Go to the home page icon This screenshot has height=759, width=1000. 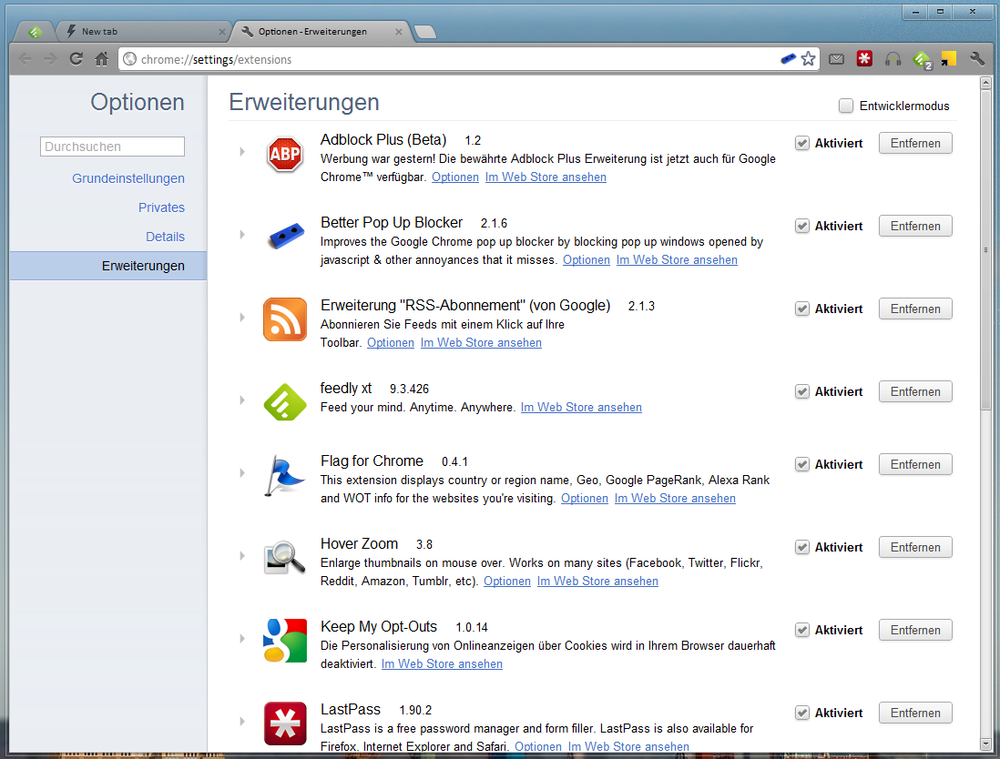[101, 59]
